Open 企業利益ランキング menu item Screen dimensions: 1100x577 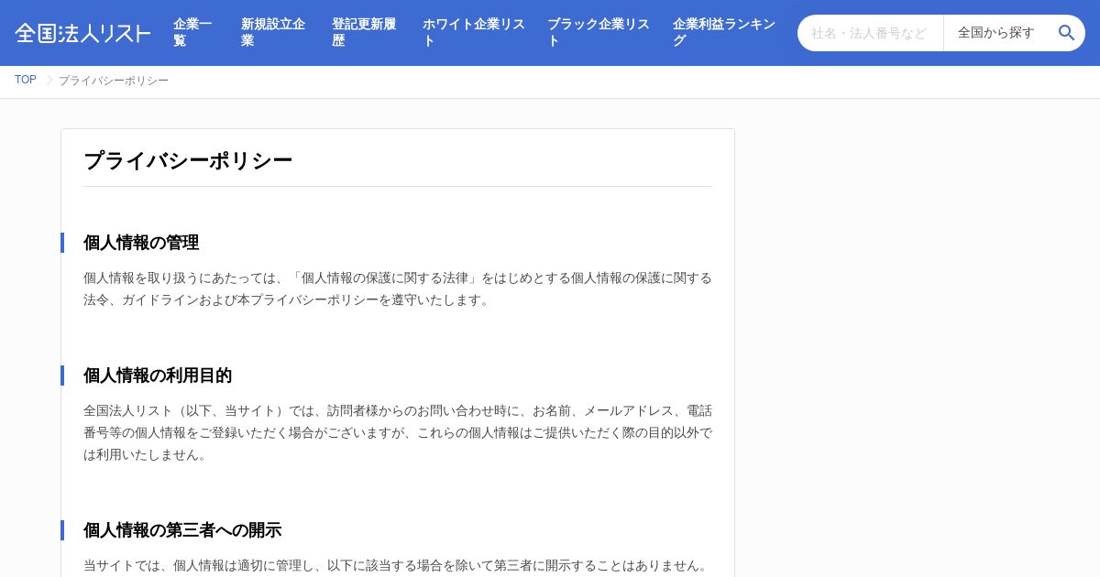coord(724,32)
